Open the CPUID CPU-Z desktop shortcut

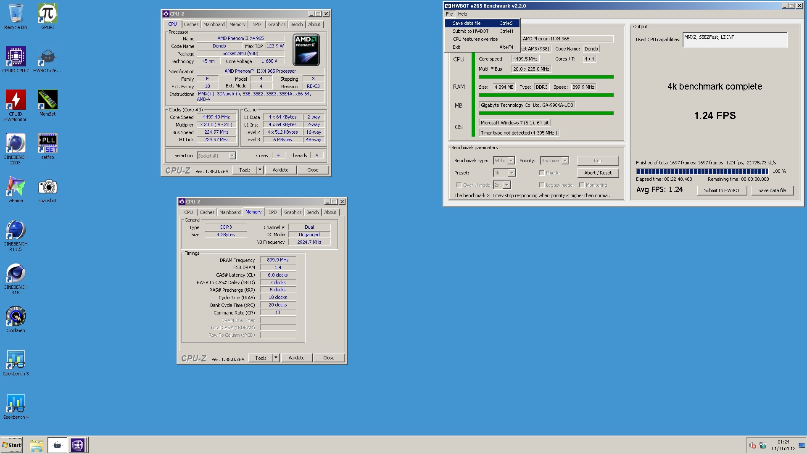click(x=16, y=60)
